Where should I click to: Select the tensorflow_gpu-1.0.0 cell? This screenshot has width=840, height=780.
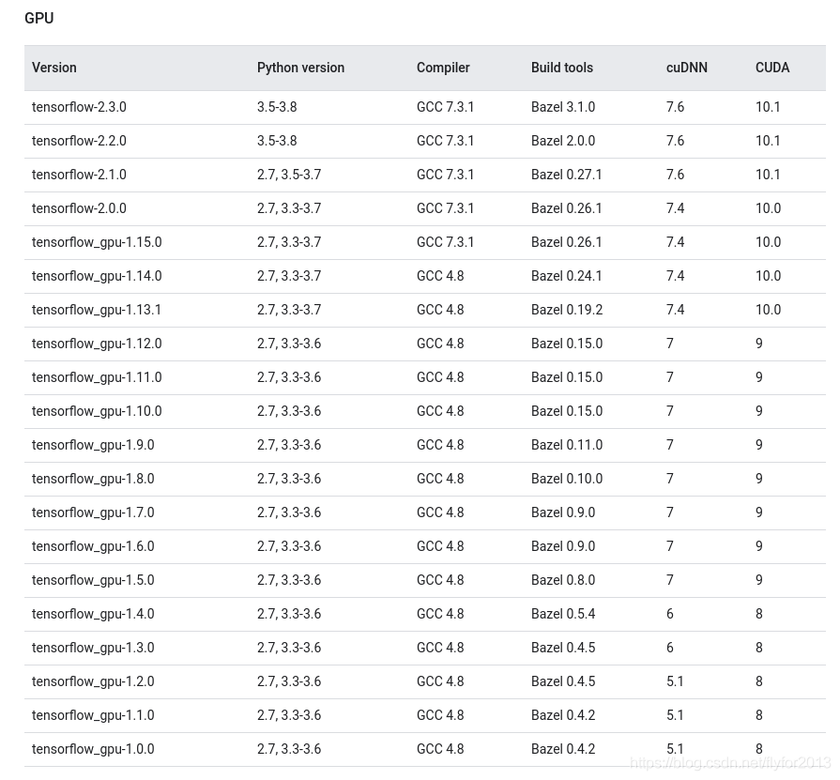coord(93,748)
